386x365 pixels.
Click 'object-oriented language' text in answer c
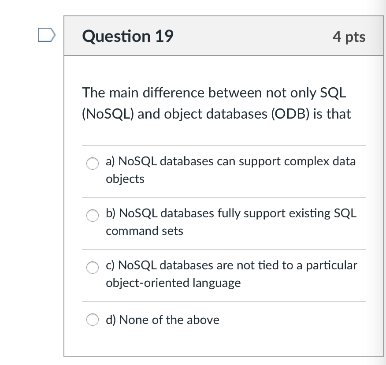click(x=173, y=283)
